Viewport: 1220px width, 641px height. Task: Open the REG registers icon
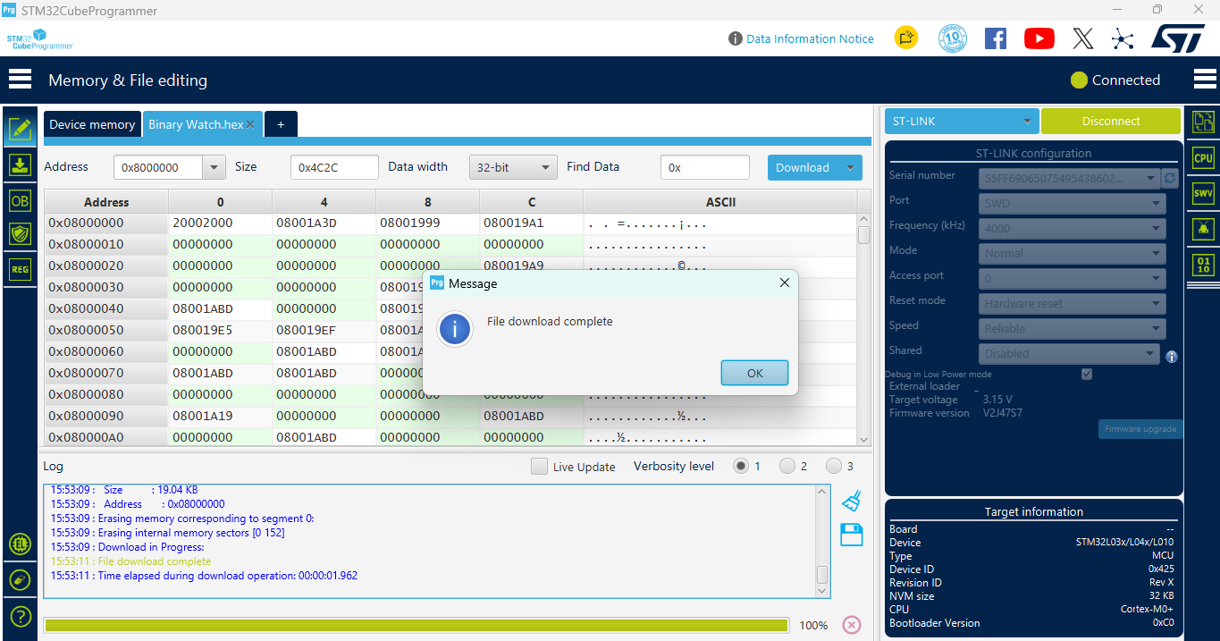pos(20,267)
